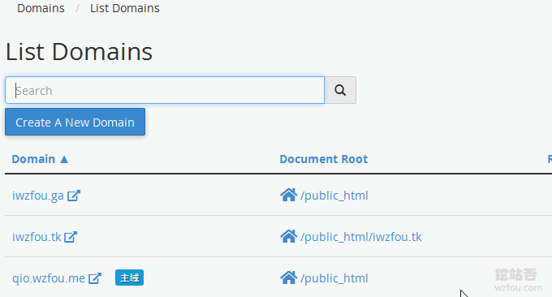Click home icon in iwzfou.tk row
The width and height of the screenshot is (552, 297).
click(x=289, y=236)
